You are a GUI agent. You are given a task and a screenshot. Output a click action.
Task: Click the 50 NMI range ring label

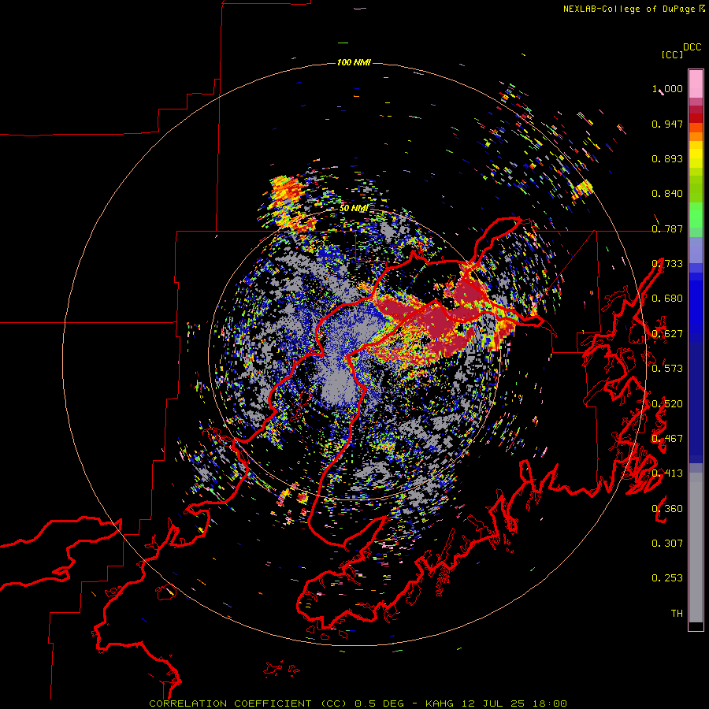(x=354, y=209)
